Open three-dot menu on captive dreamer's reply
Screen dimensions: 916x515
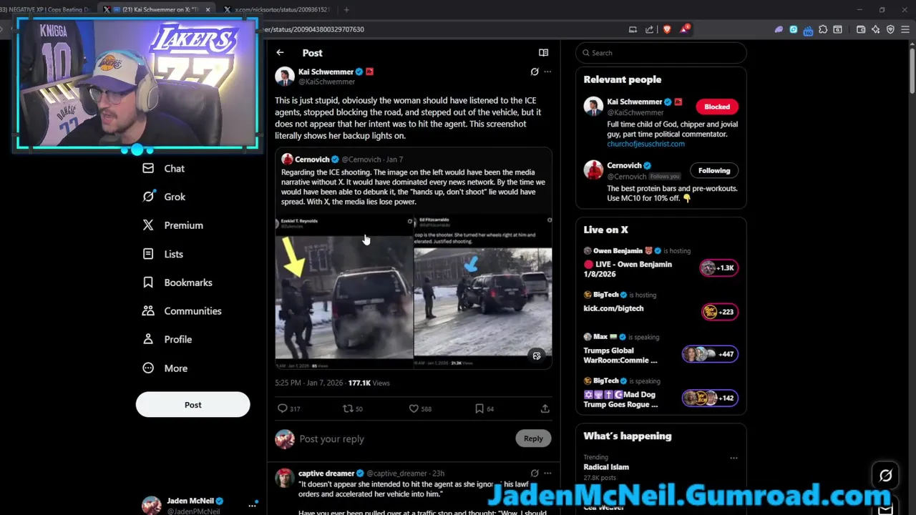(x=547, y=473)
